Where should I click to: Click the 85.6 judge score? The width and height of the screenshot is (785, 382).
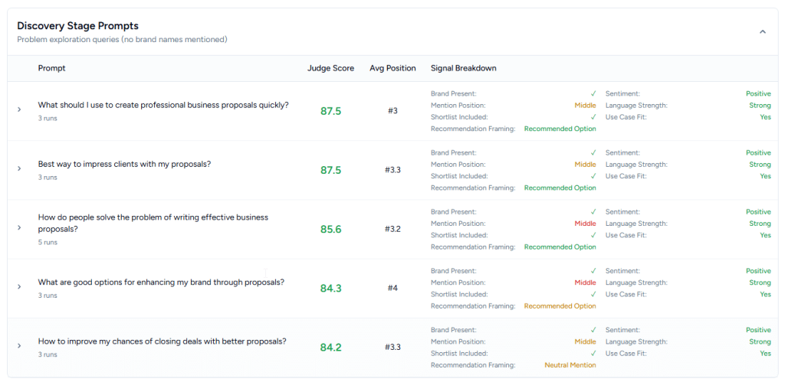(330, 229)
